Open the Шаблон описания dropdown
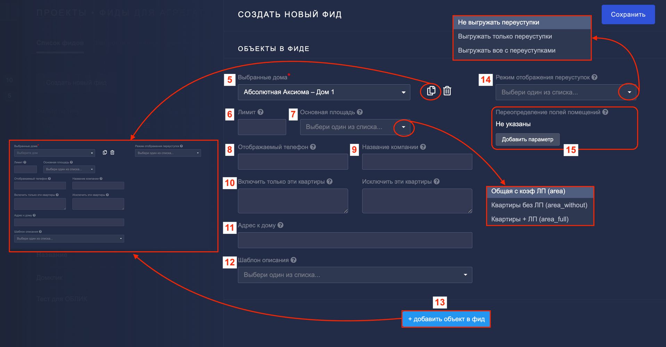Image resolution: width=666 pixels, height=347 pixels. point(355,275)
